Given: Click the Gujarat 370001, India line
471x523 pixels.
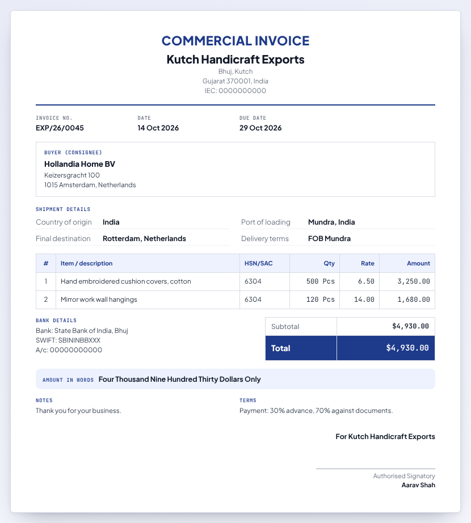Looking at the screenshot, I should click(235, 81).
